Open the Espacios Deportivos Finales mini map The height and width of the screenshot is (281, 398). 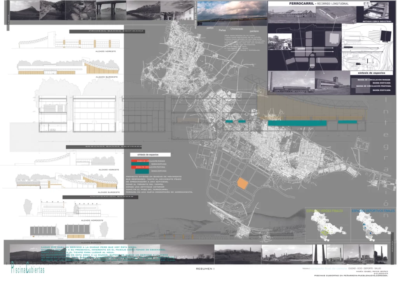[x=372, y=225]
